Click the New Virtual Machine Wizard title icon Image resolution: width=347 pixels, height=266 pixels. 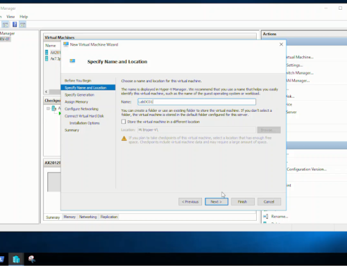(x=66, y=44)
